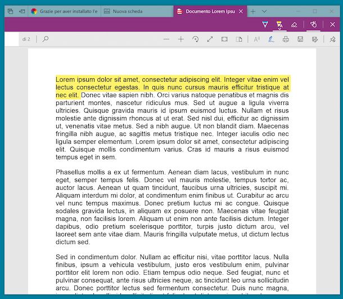
Task: Zoom out with the minus button
Action: [166, 39]
